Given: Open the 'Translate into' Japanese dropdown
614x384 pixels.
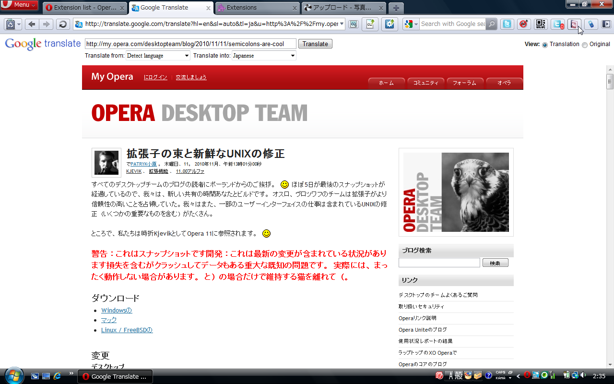Looking at the screenshot, I should point(264,56).
